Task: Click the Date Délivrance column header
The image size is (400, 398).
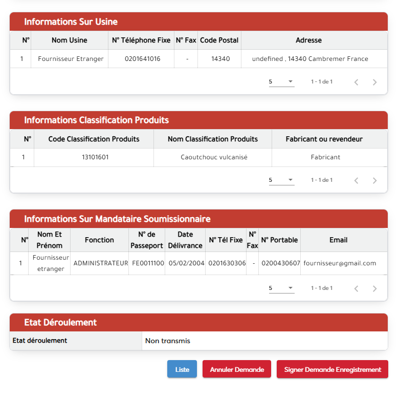Action: point(185,240)
